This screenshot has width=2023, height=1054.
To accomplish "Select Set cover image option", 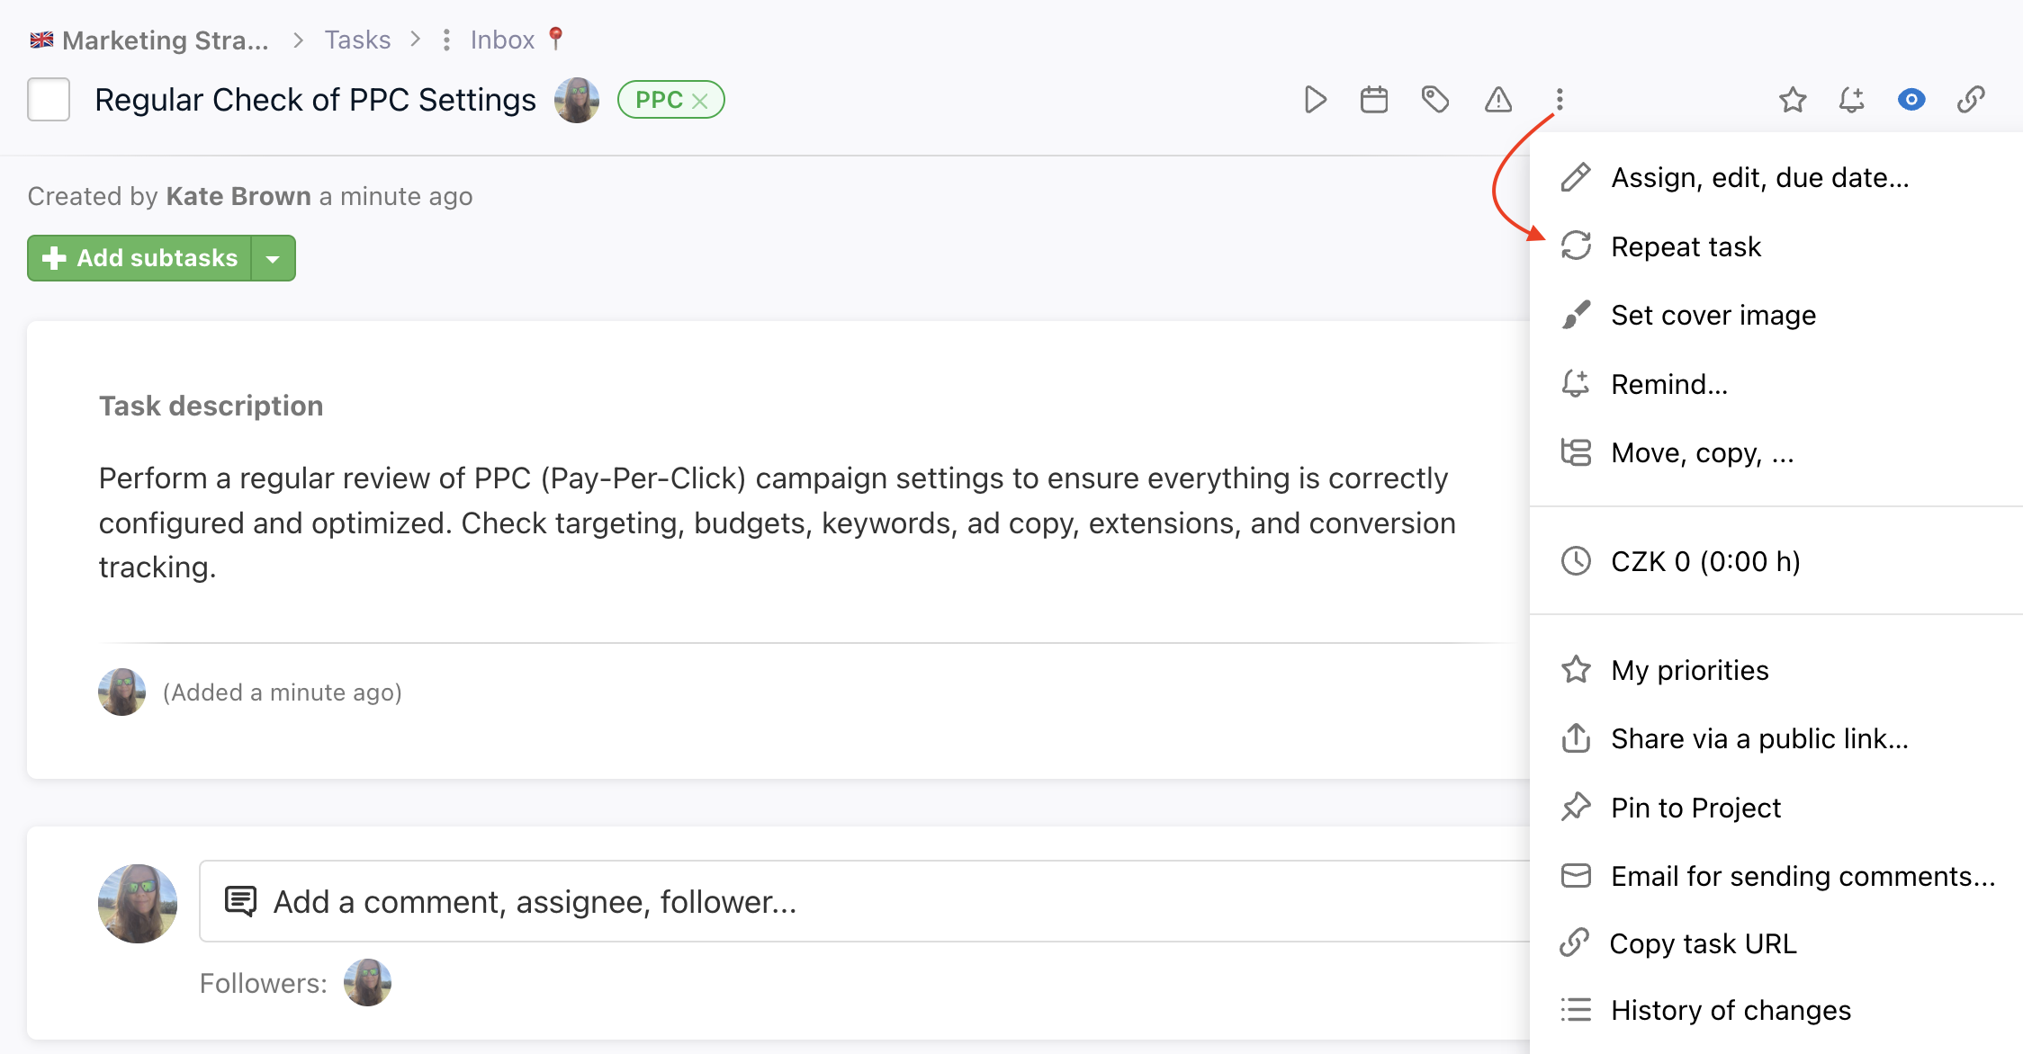I will (1776, 316).
